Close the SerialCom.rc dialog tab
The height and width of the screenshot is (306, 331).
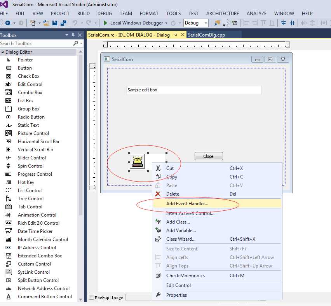[182, 35]
